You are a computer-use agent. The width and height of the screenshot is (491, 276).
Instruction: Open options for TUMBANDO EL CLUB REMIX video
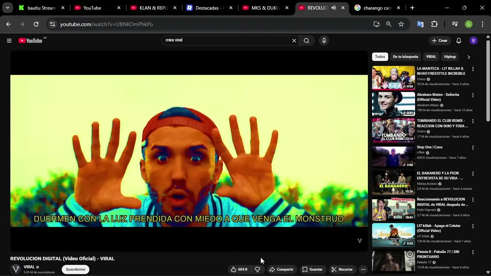[473, 121]
